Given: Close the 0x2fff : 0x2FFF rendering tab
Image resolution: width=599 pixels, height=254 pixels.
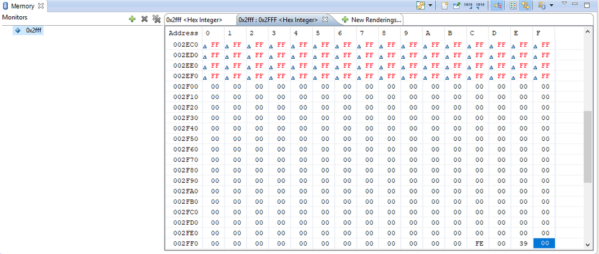Looking at the screenshot, I should [325, 19].
